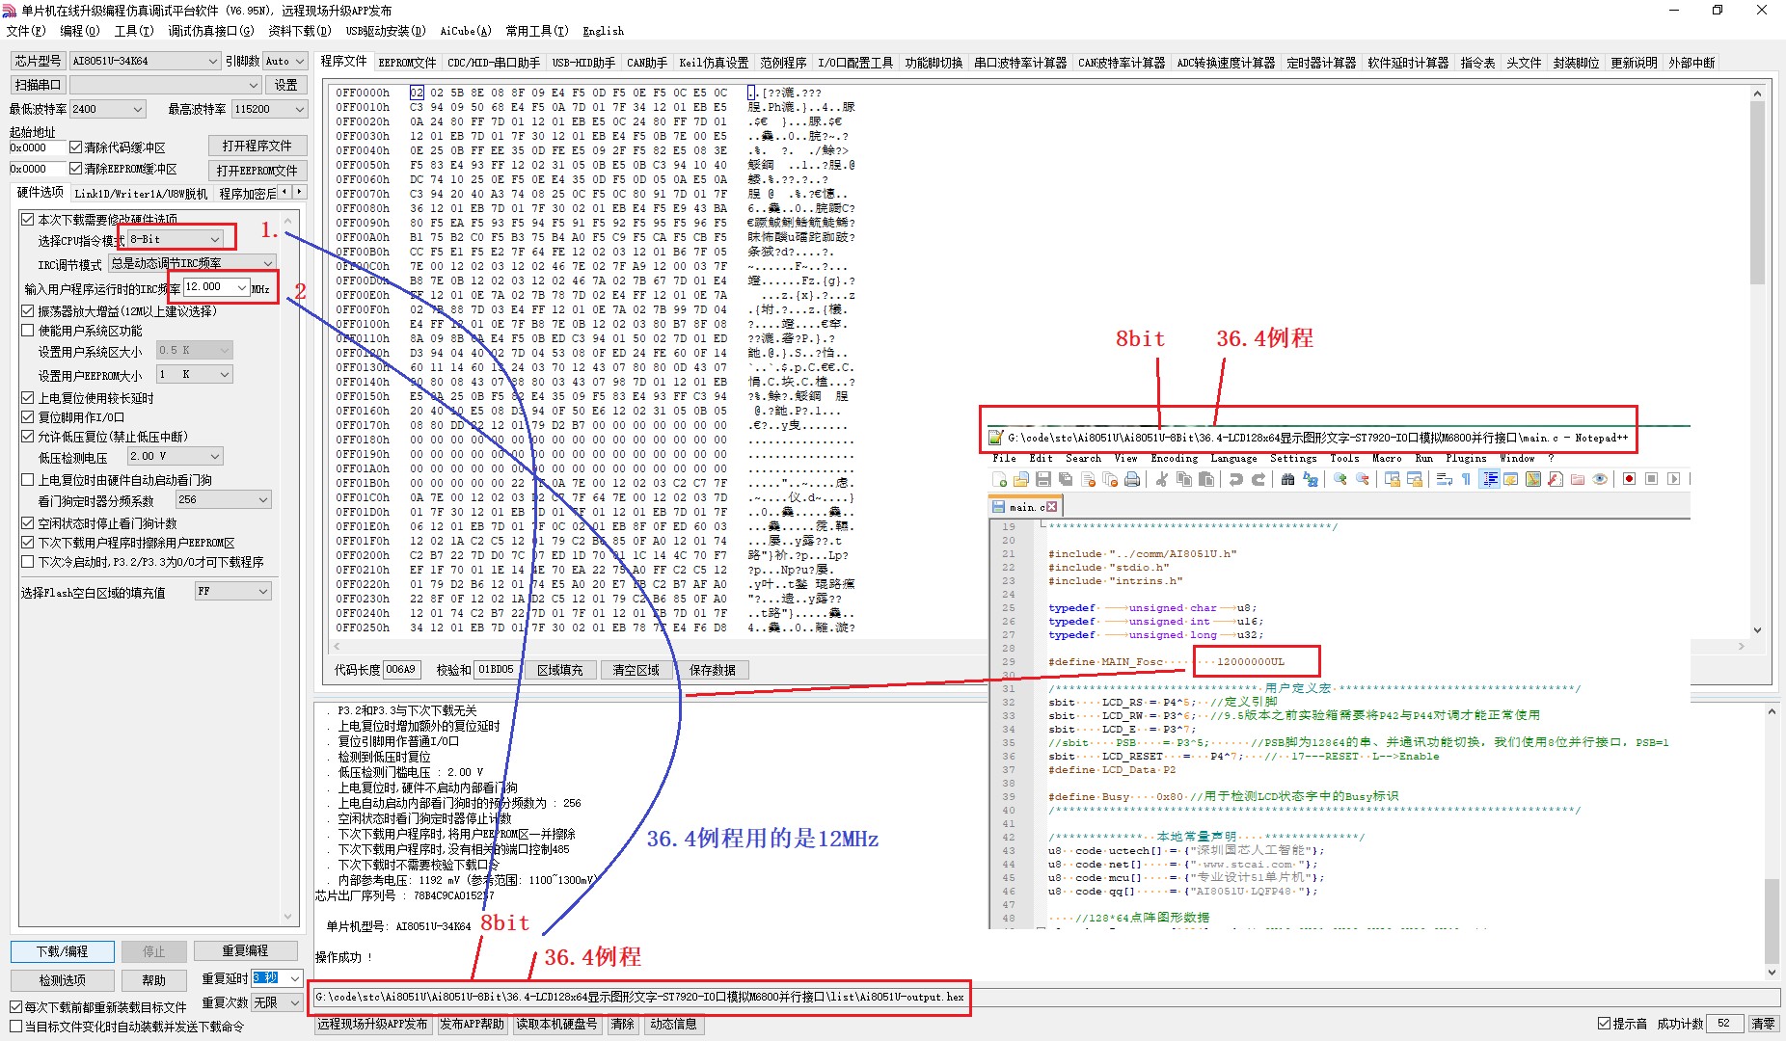Viewport: 1786px width, 1041px height.
Task: Click the Macro Playback icon in Notepad++
Action: [1673, 479]
